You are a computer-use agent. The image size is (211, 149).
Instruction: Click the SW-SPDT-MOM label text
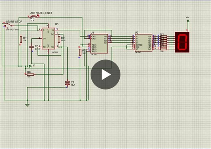[x=13, y=29]
